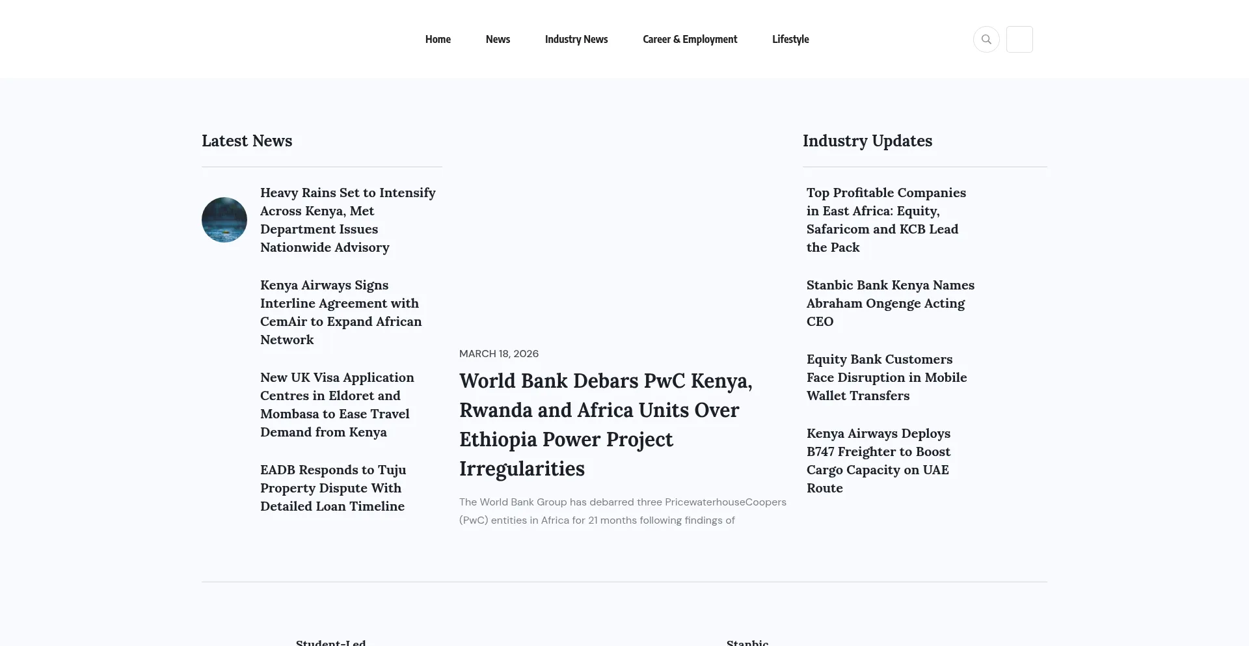1249x646 pixels.
Task: Read Heavy Rains Set to Intensify article
Action: [348, 220]
